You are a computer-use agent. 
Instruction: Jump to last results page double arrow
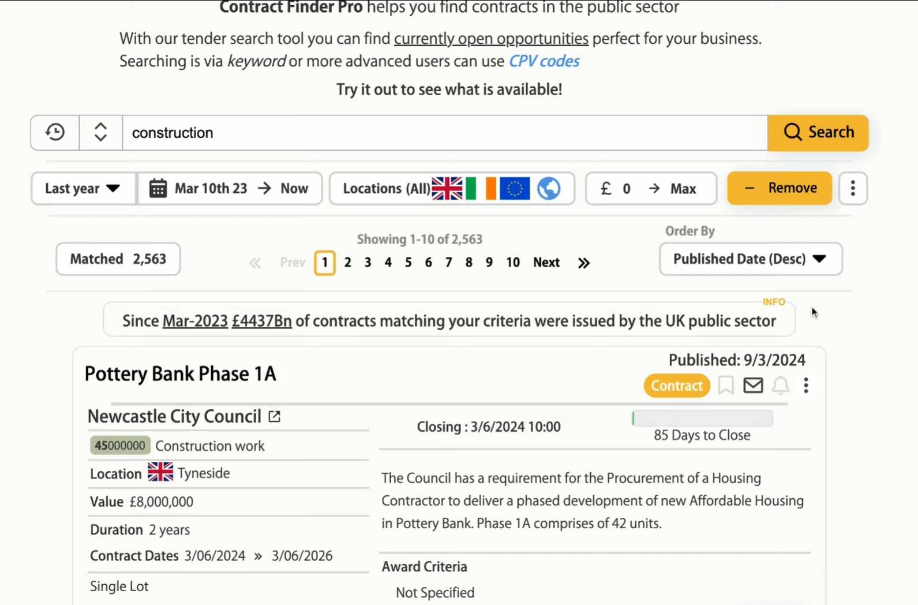(584, 263)
